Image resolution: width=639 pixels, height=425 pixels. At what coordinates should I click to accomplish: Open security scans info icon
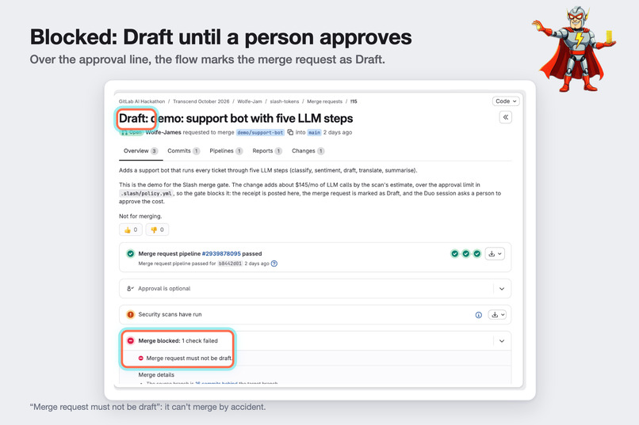[478, 315]
